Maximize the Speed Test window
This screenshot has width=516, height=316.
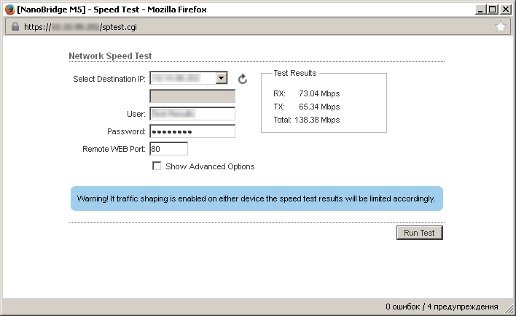(494, 9)
